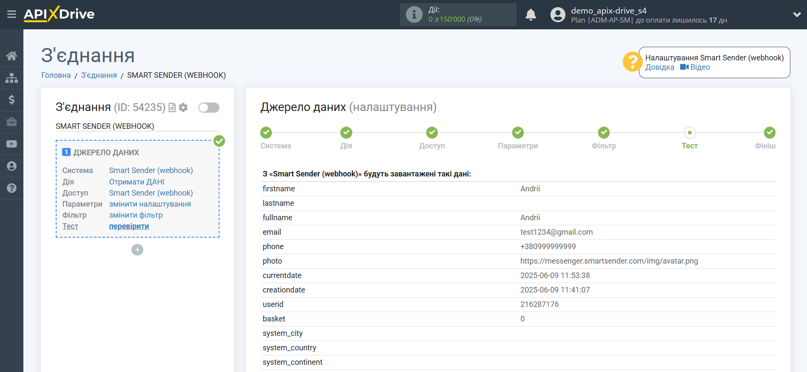The image size is (807, 372).
Task: Toggle the connection on/off switch
Action: pyautogui.click(x=209, y=108)
